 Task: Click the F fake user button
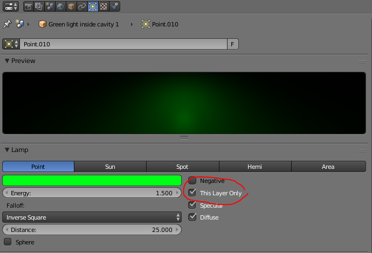pyautogui.click(x=232, y=44)
